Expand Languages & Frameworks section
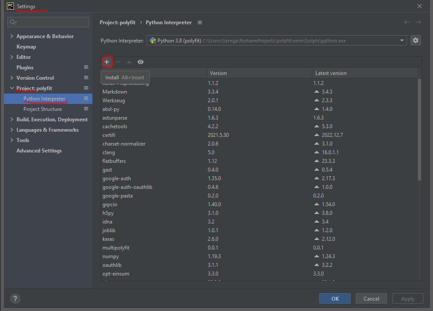 click(x=12, y=130)
